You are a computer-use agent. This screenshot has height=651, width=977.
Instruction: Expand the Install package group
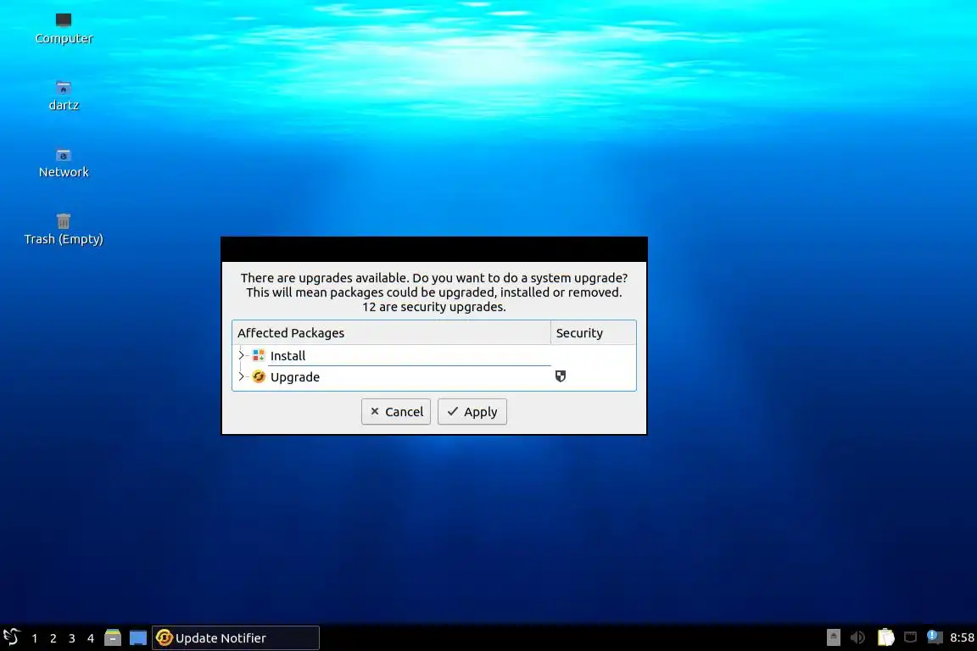[242, 355]
